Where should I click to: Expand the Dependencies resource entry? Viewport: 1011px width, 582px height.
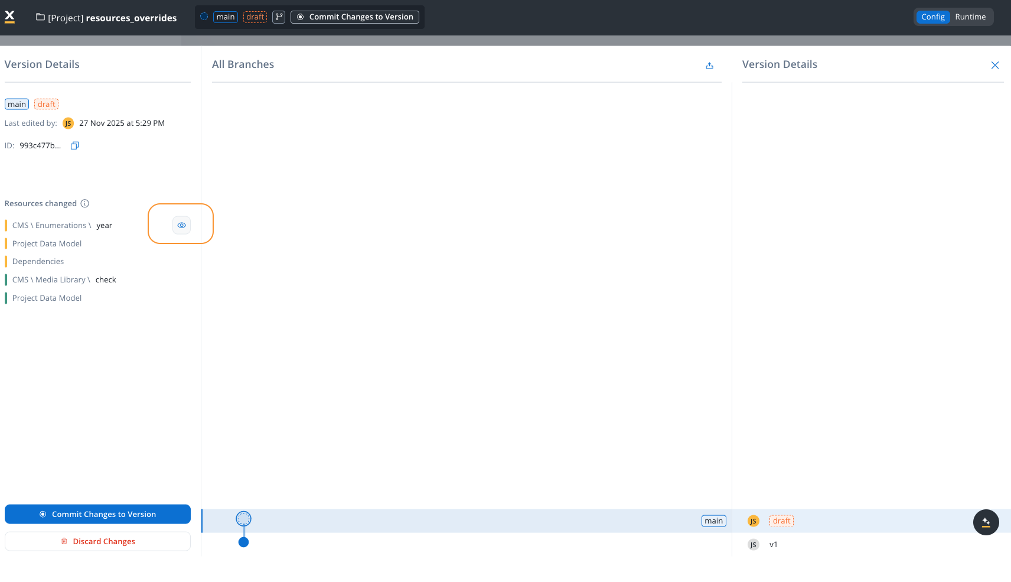pyautogui.click(x=38, y=261)
